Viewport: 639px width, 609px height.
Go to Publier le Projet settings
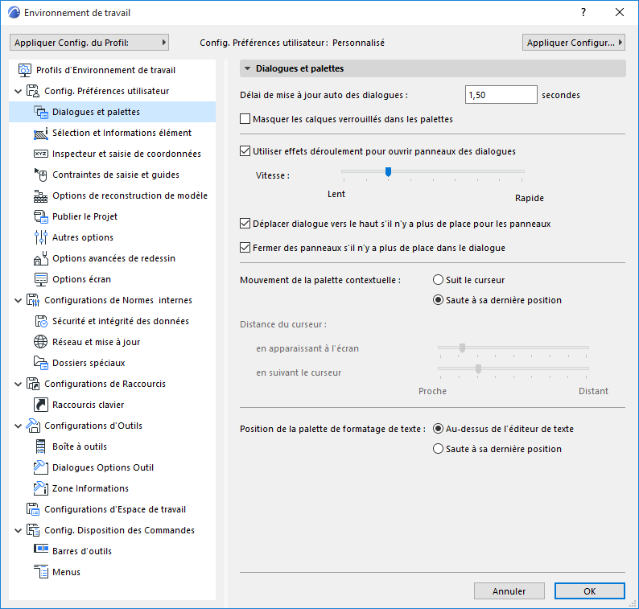[85, 216]
